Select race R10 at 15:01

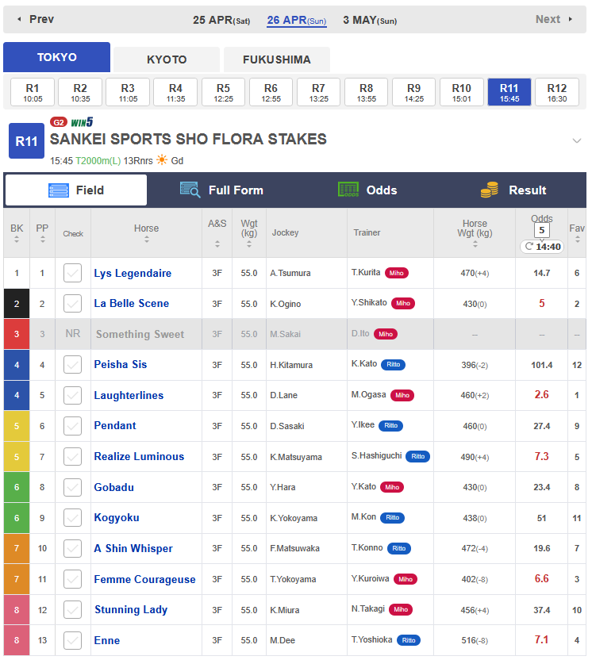tap(462, 92)
